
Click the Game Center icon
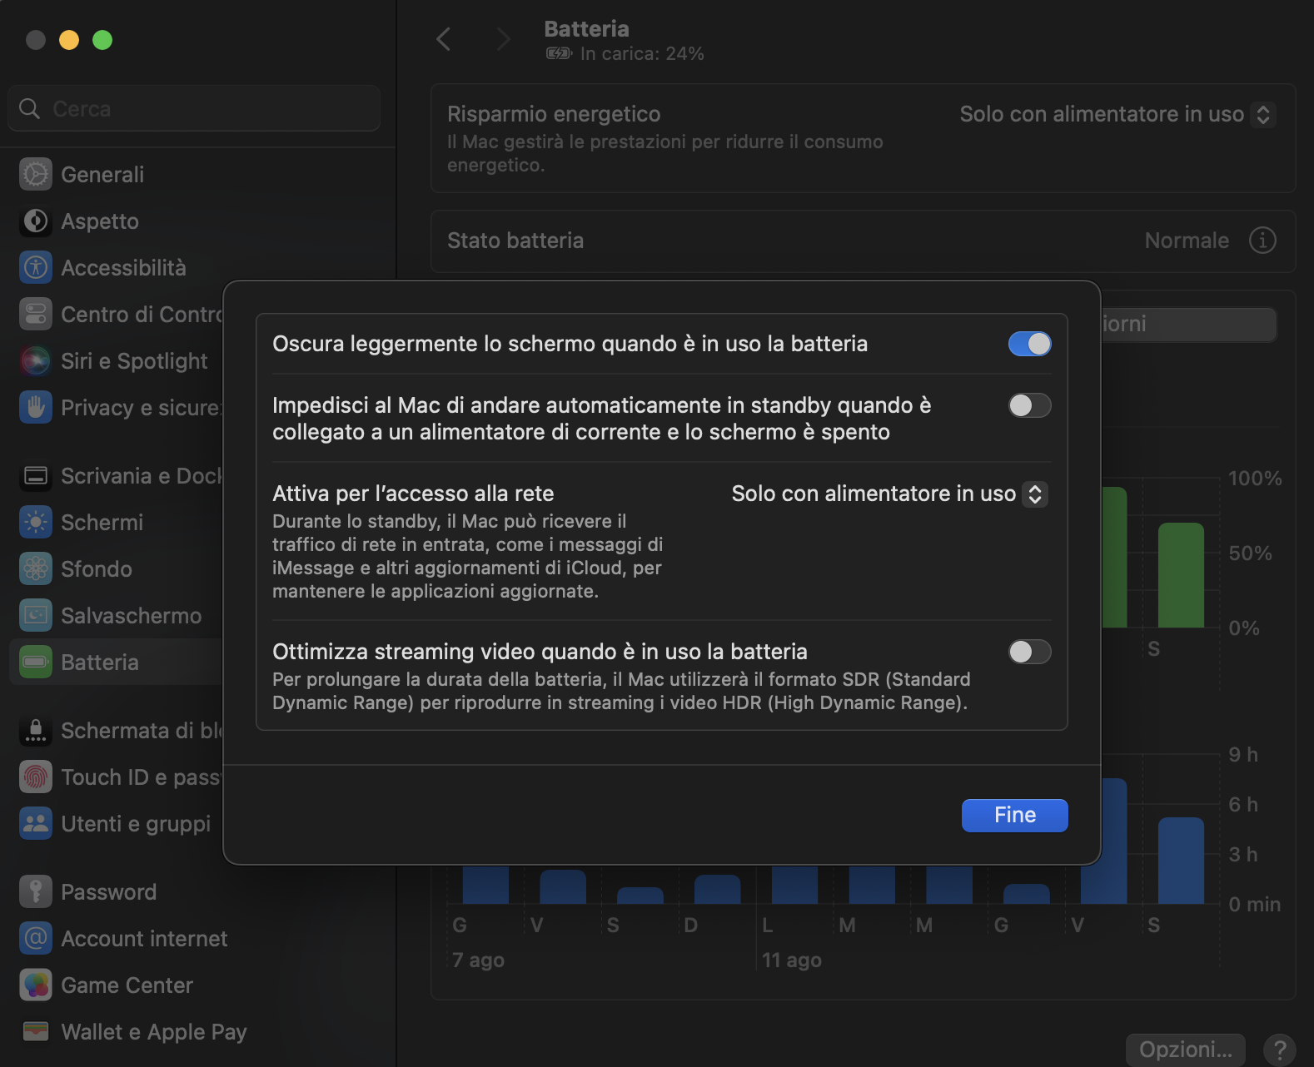35,985
